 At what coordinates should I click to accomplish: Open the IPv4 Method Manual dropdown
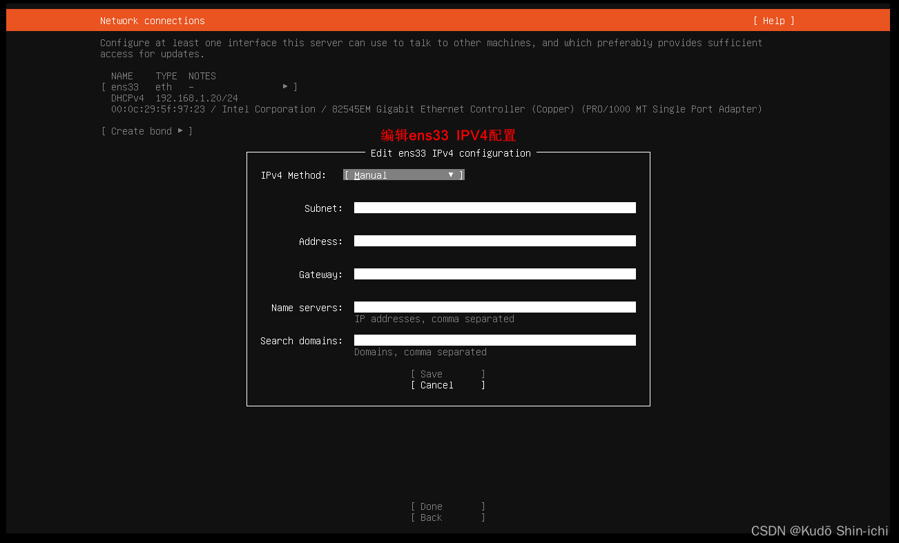[404, 175]
